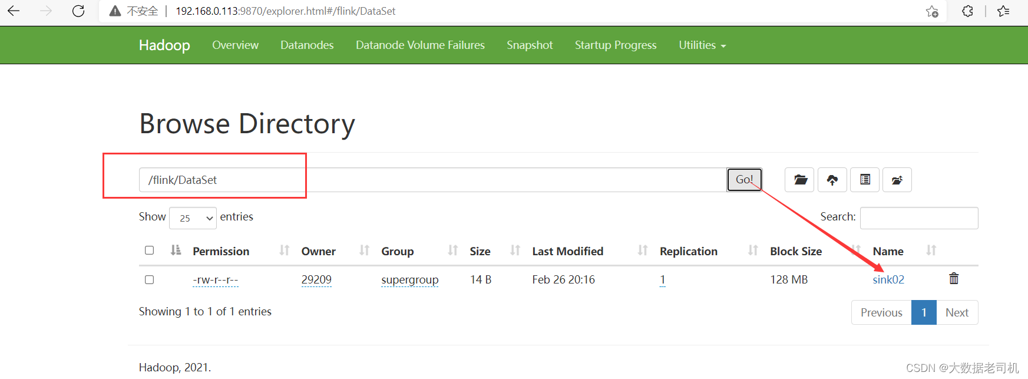Click the upload files icon
Image resolution: width=1028 pixels, height=379 pixels.
pos(832,180)
